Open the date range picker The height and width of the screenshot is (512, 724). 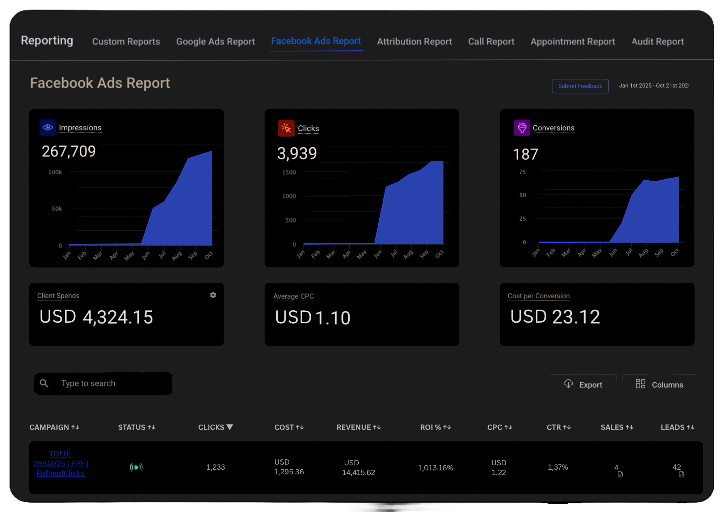click(x=654, y=86)
